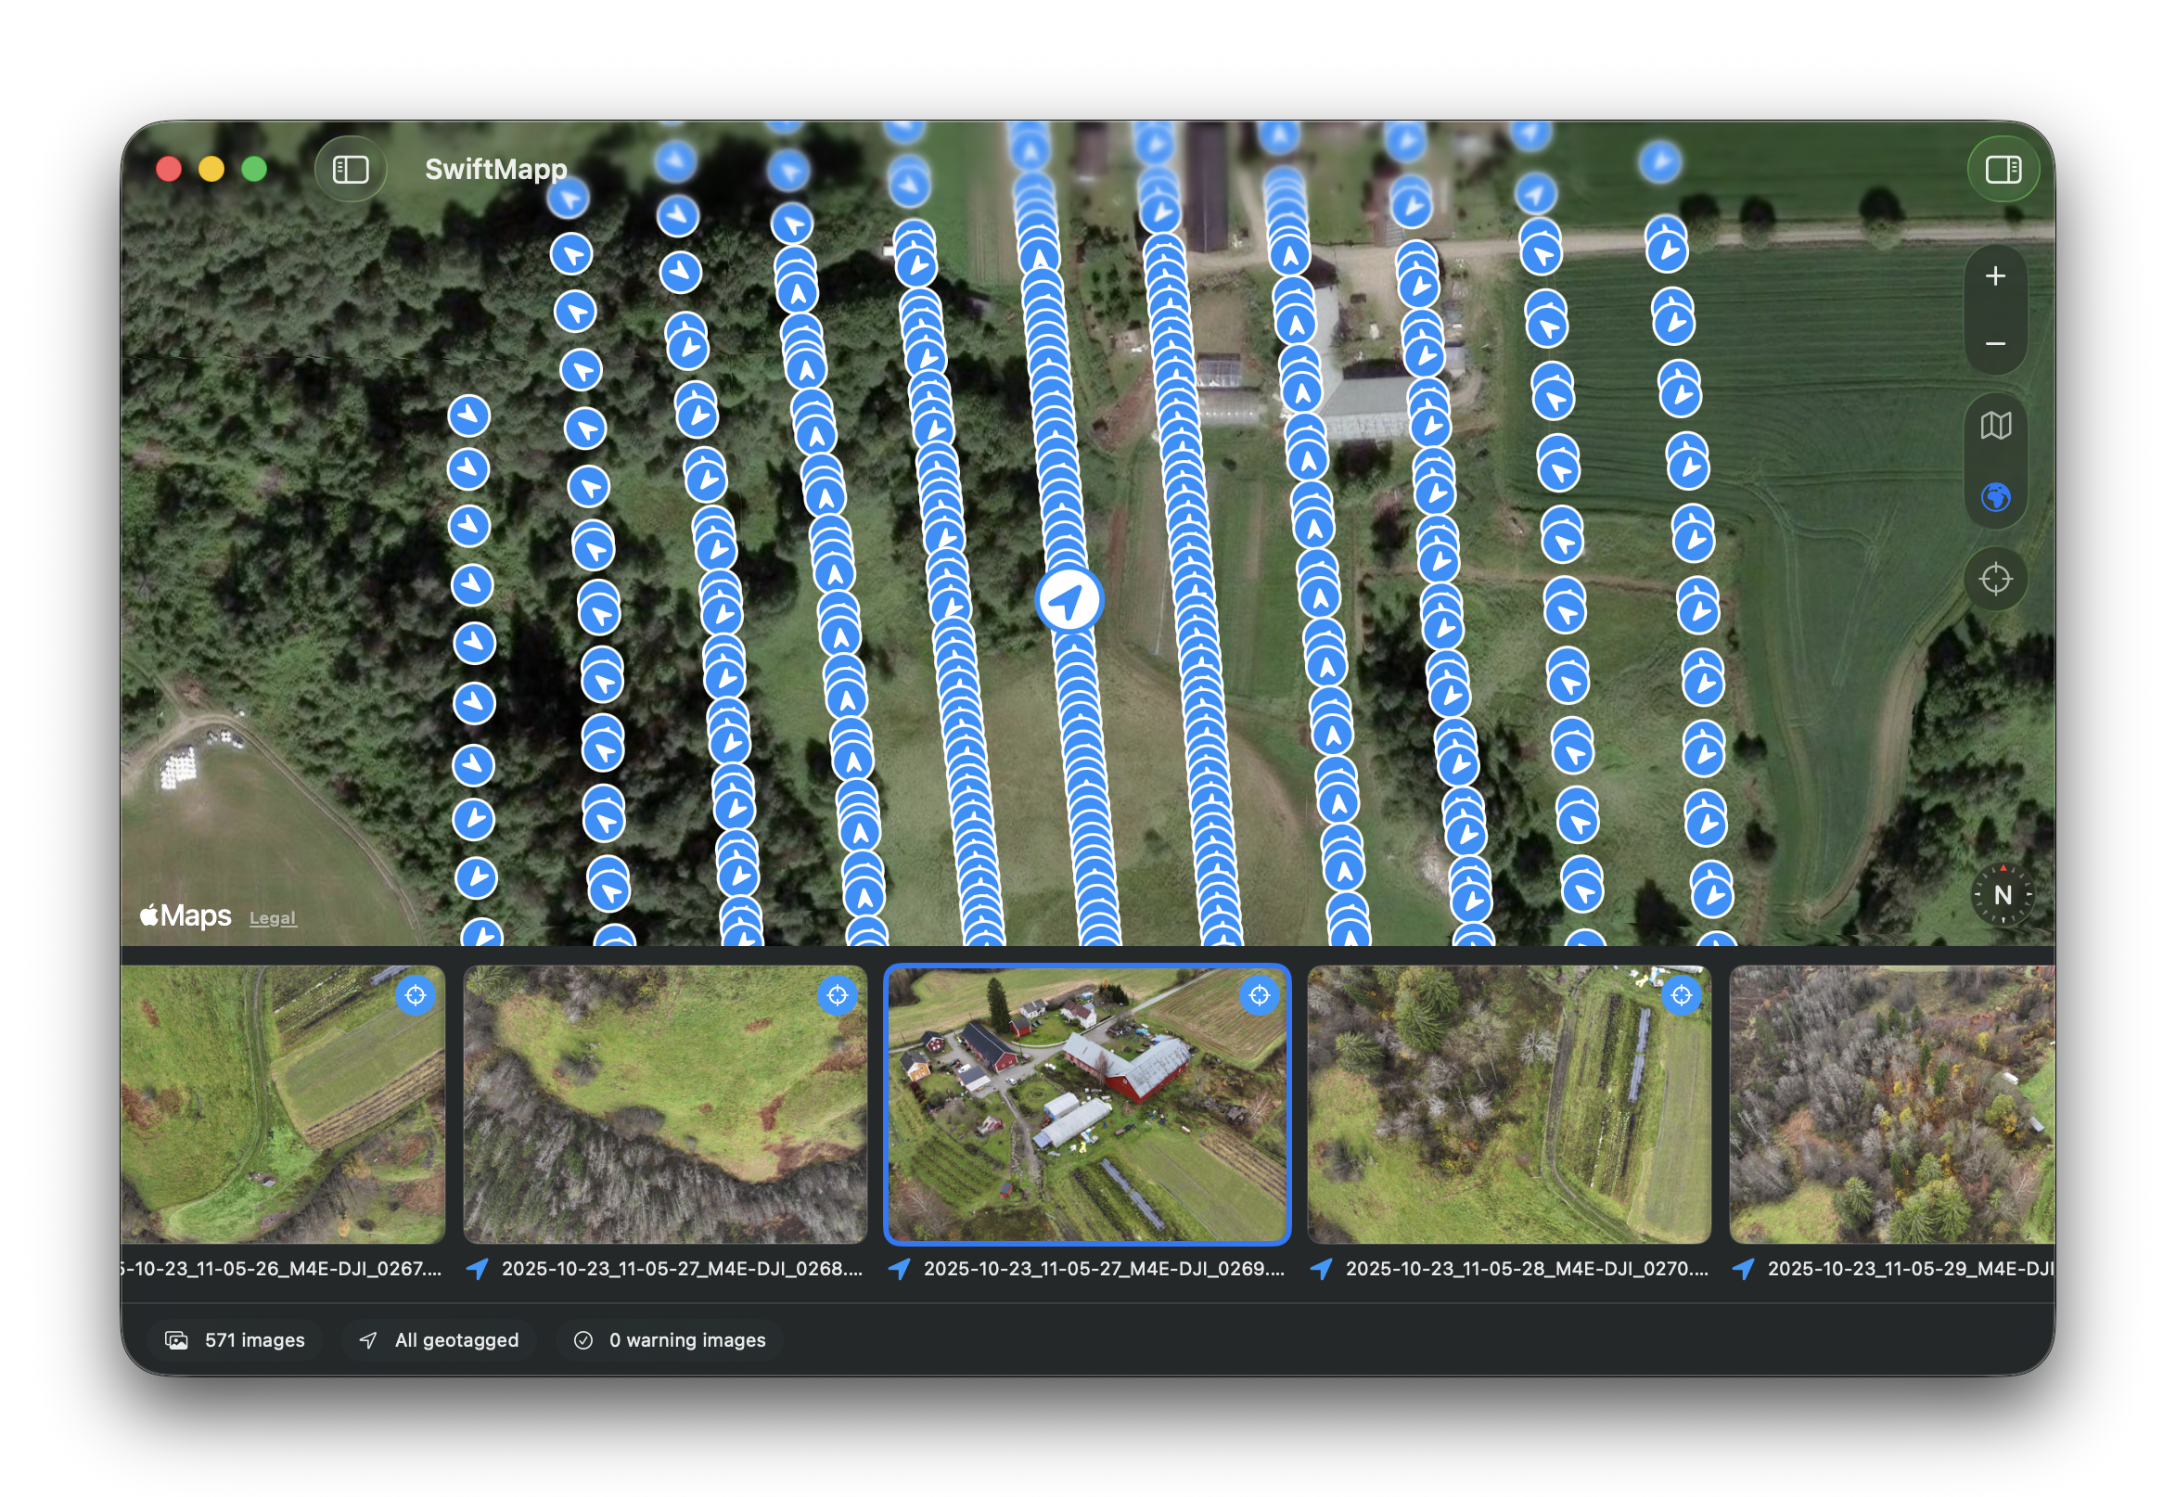The image size is (2176, 1497).
Task: Zoom out the map with minus button
Action: 1994,344
